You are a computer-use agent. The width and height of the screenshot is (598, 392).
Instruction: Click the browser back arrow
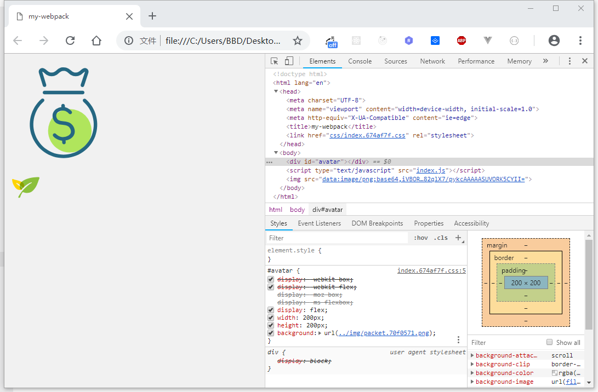click(18, 41)
